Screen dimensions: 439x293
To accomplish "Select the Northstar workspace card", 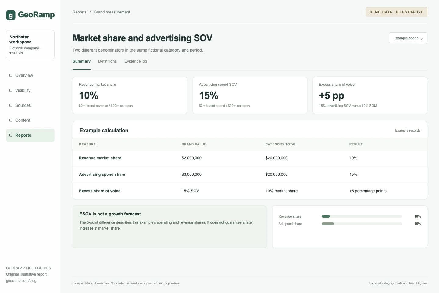I will click(x=30, y=45).
